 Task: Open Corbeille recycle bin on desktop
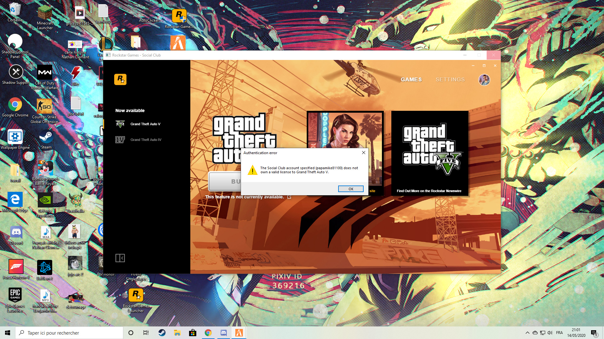pos(15,13)
